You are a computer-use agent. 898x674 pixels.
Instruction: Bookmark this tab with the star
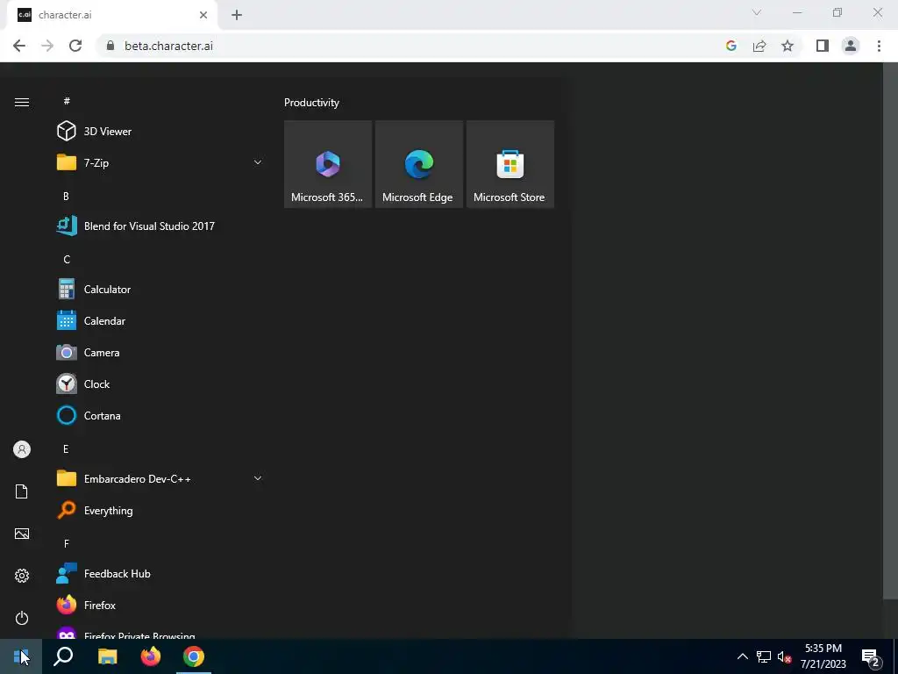[x=788, y=46]
